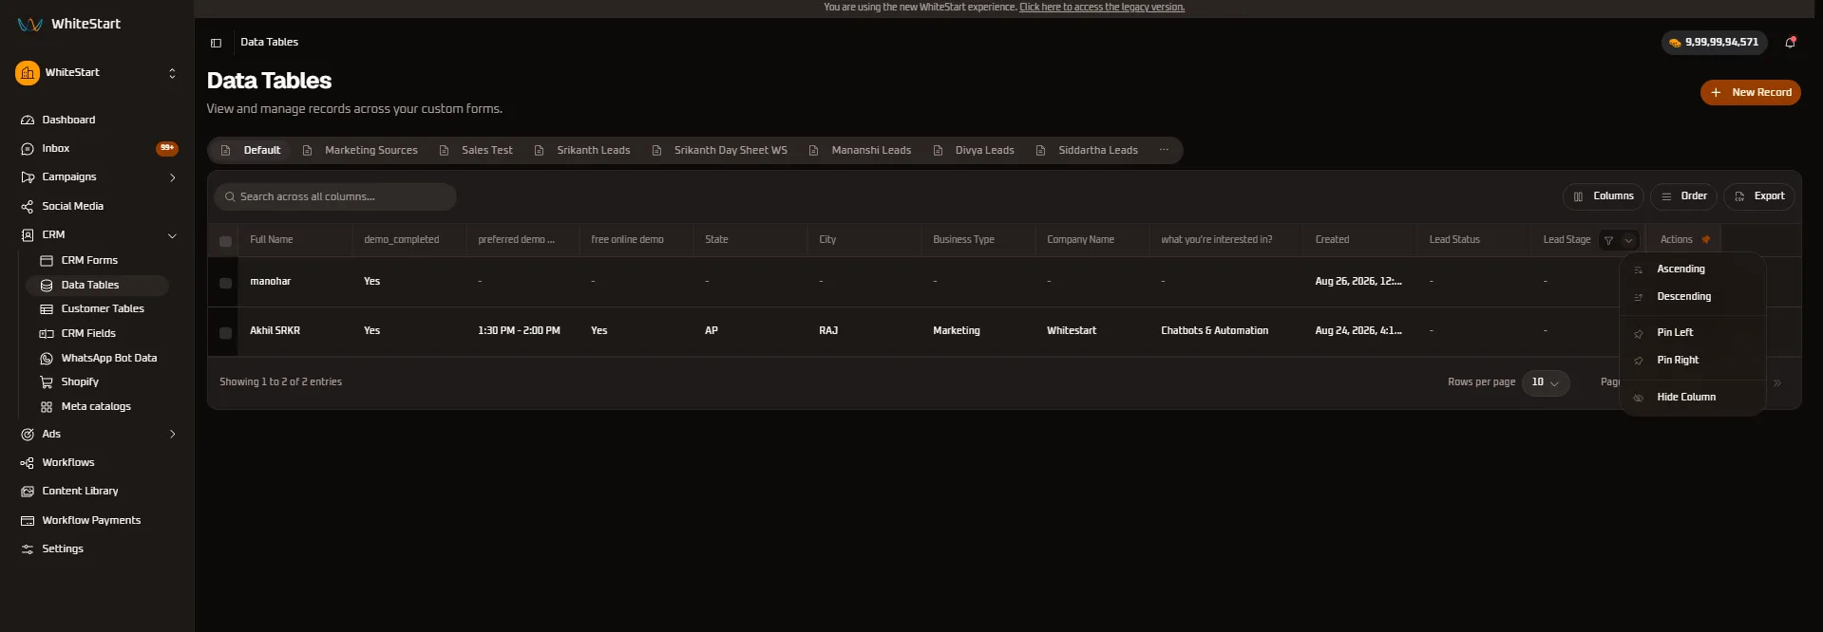Open the Divya Leads tab
Viewport: 1823px width, 632px height.
tap(974, 151)
